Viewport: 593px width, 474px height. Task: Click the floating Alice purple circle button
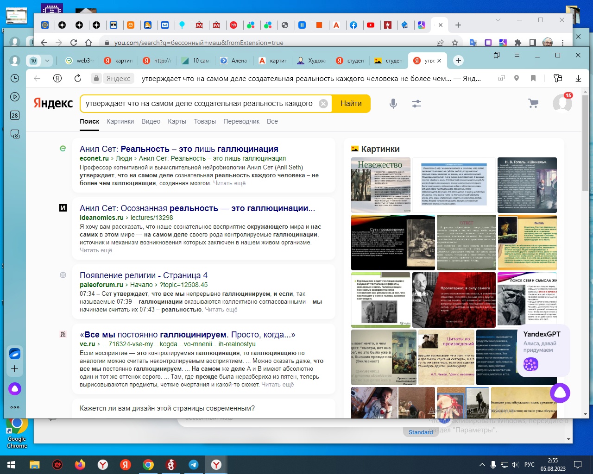pyautogui.click(x=560, y=393)
